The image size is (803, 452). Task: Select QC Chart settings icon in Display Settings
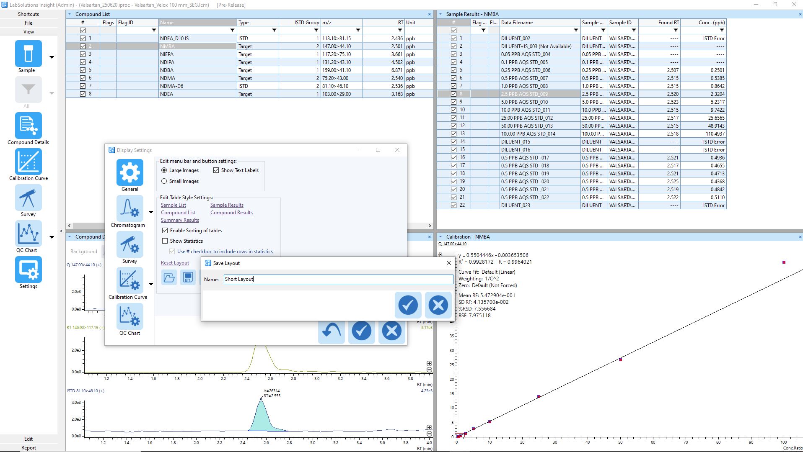[130, 316]
